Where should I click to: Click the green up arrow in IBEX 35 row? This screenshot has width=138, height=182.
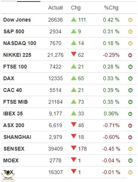pos(74,113)
